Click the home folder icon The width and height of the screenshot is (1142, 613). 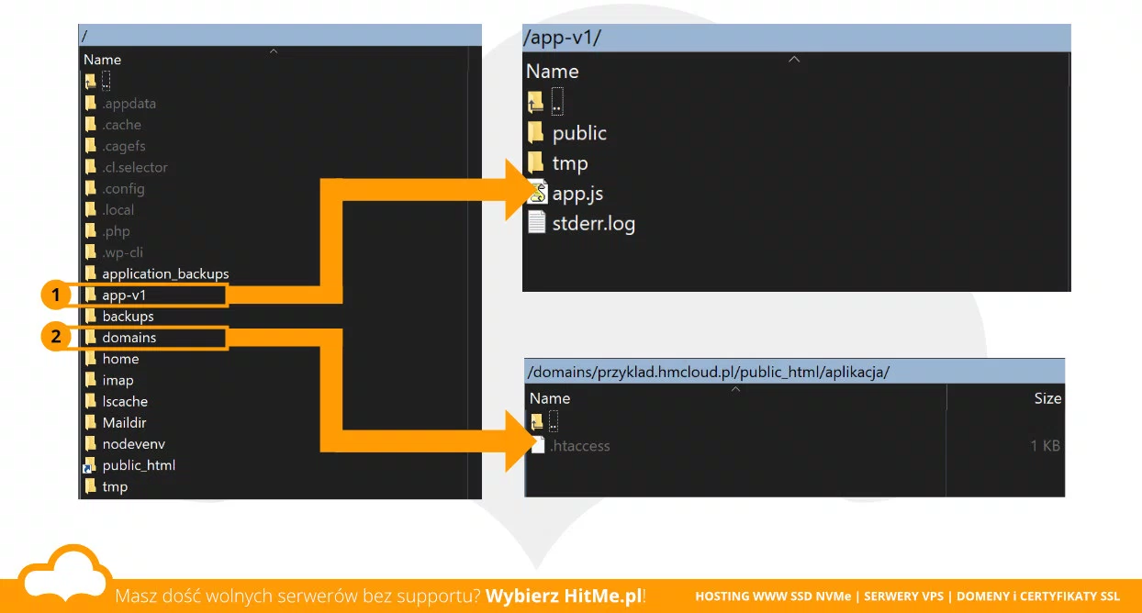90,359
